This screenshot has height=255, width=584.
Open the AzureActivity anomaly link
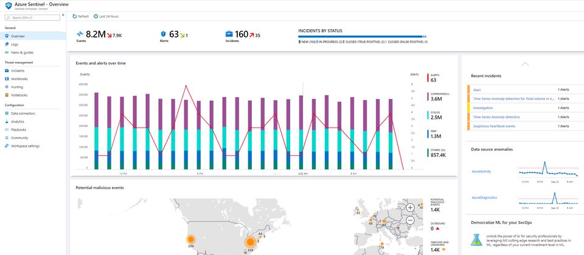point(481,171)
